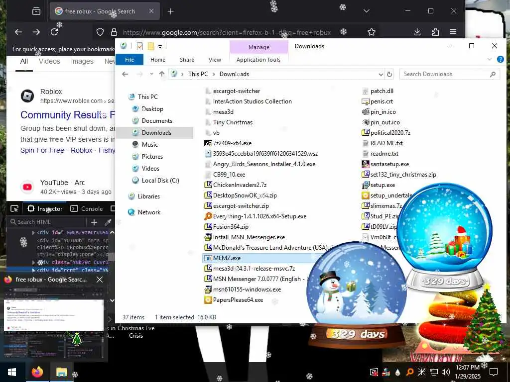This screenshot has width=510, height=382.
Task: Click Explorer back navigation arrow
Action: pos(125,74)
